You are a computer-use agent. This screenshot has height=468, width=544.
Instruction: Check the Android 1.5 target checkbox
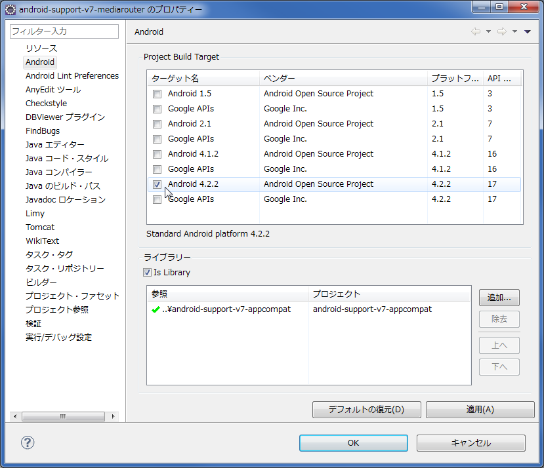[157, 94]
